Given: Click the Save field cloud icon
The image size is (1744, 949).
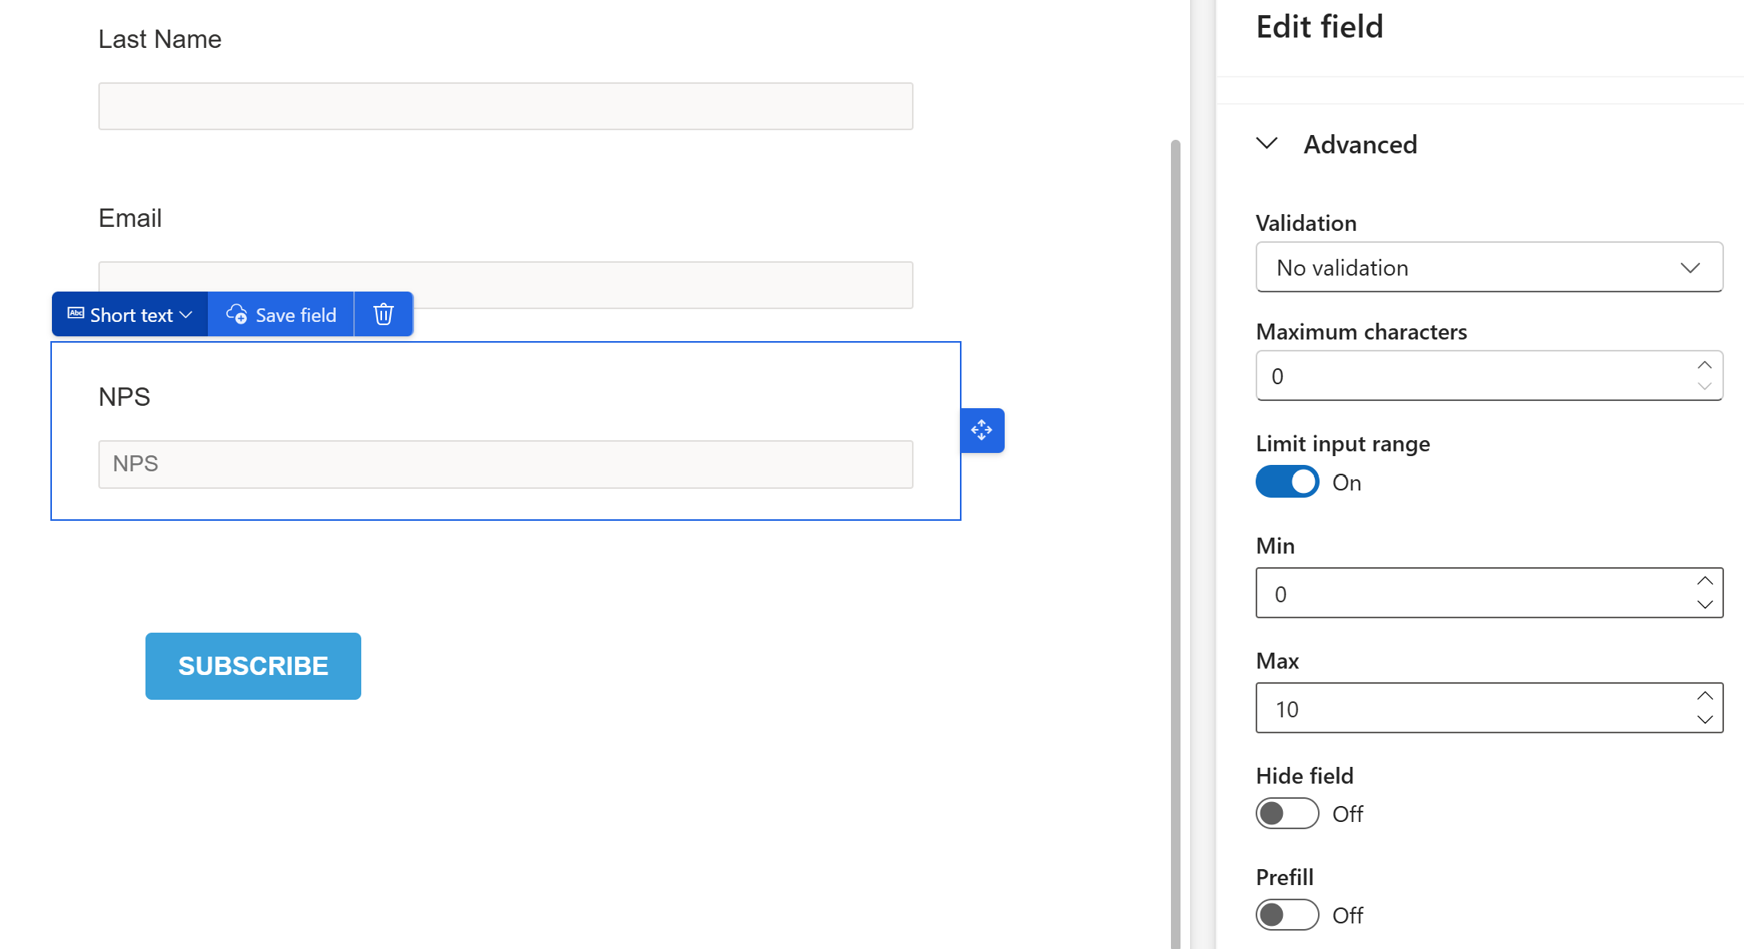Looking at the screenshot, I should tap(237, 315).
